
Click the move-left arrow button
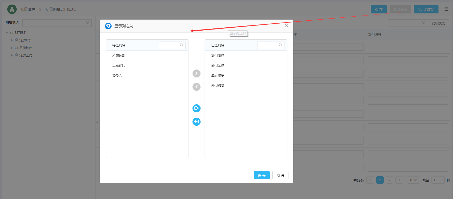click(197, 87)
